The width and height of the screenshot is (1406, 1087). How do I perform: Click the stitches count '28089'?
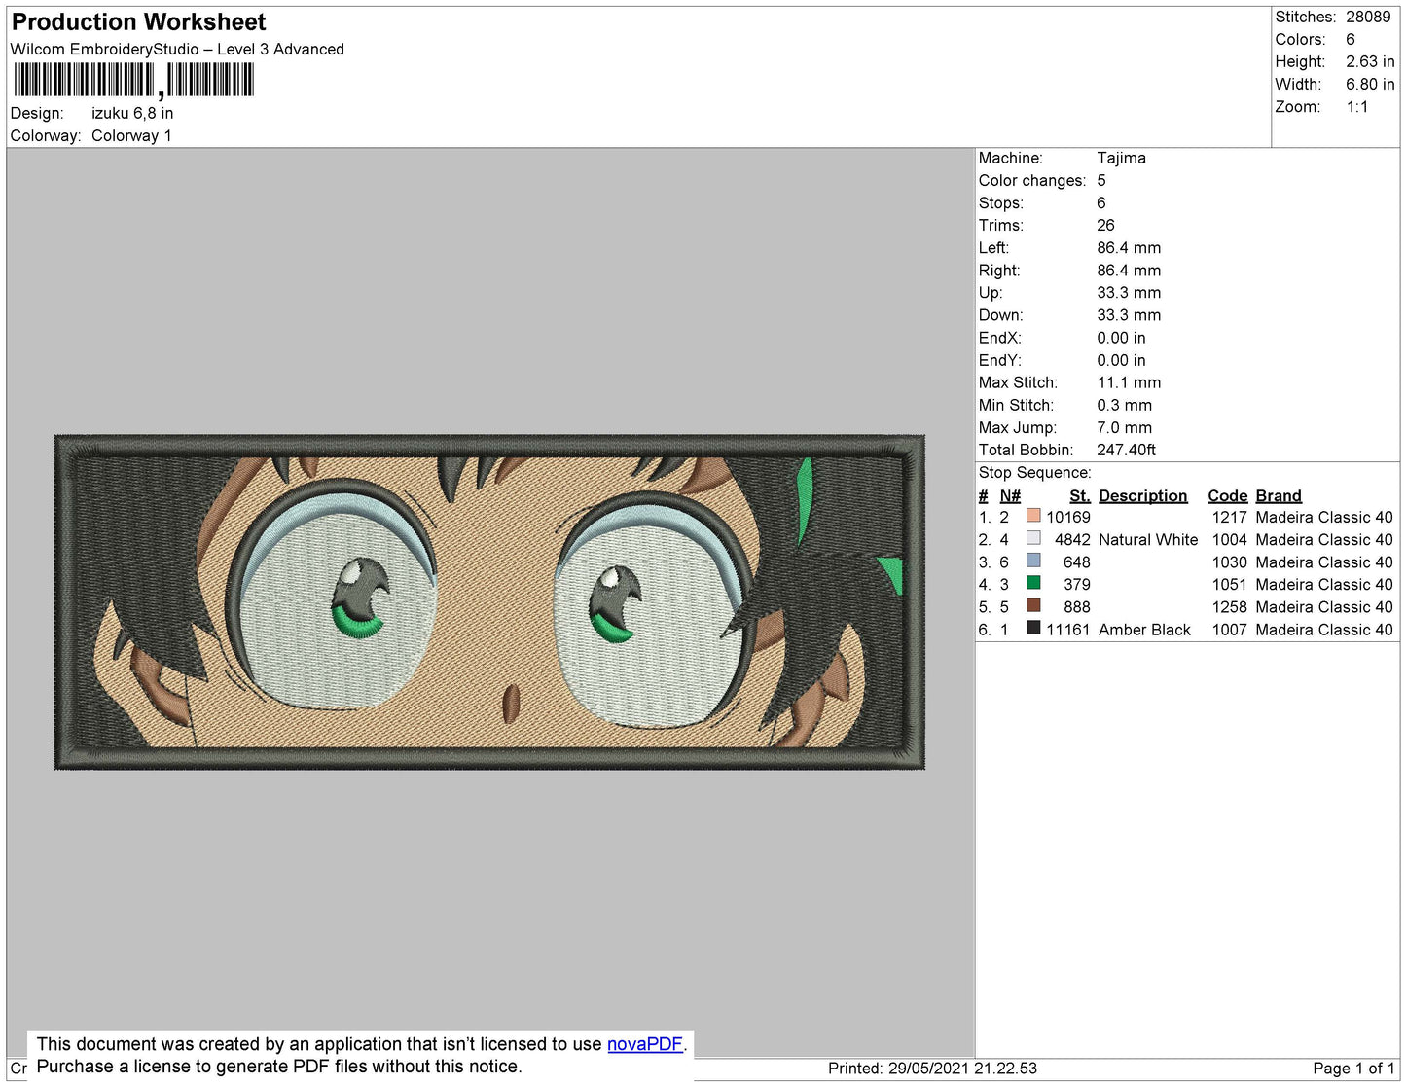pos(1368,17)
